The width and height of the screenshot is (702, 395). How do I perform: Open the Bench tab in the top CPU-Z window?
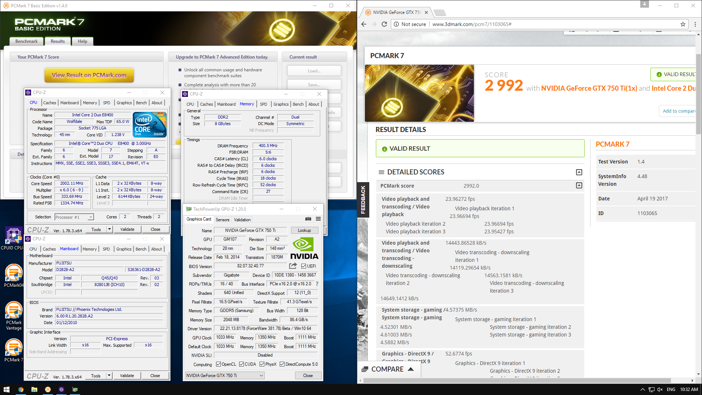click(141, 103)
